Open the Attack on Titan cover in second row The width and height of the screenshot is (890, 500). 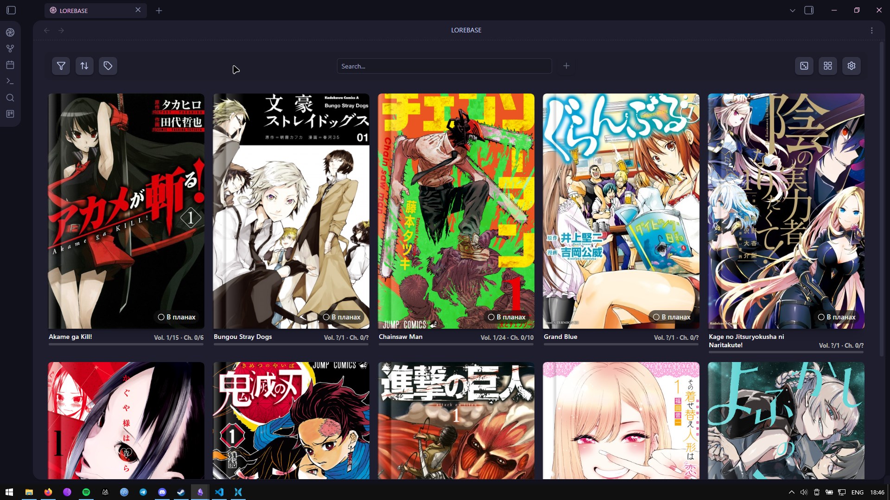point(456,420)
